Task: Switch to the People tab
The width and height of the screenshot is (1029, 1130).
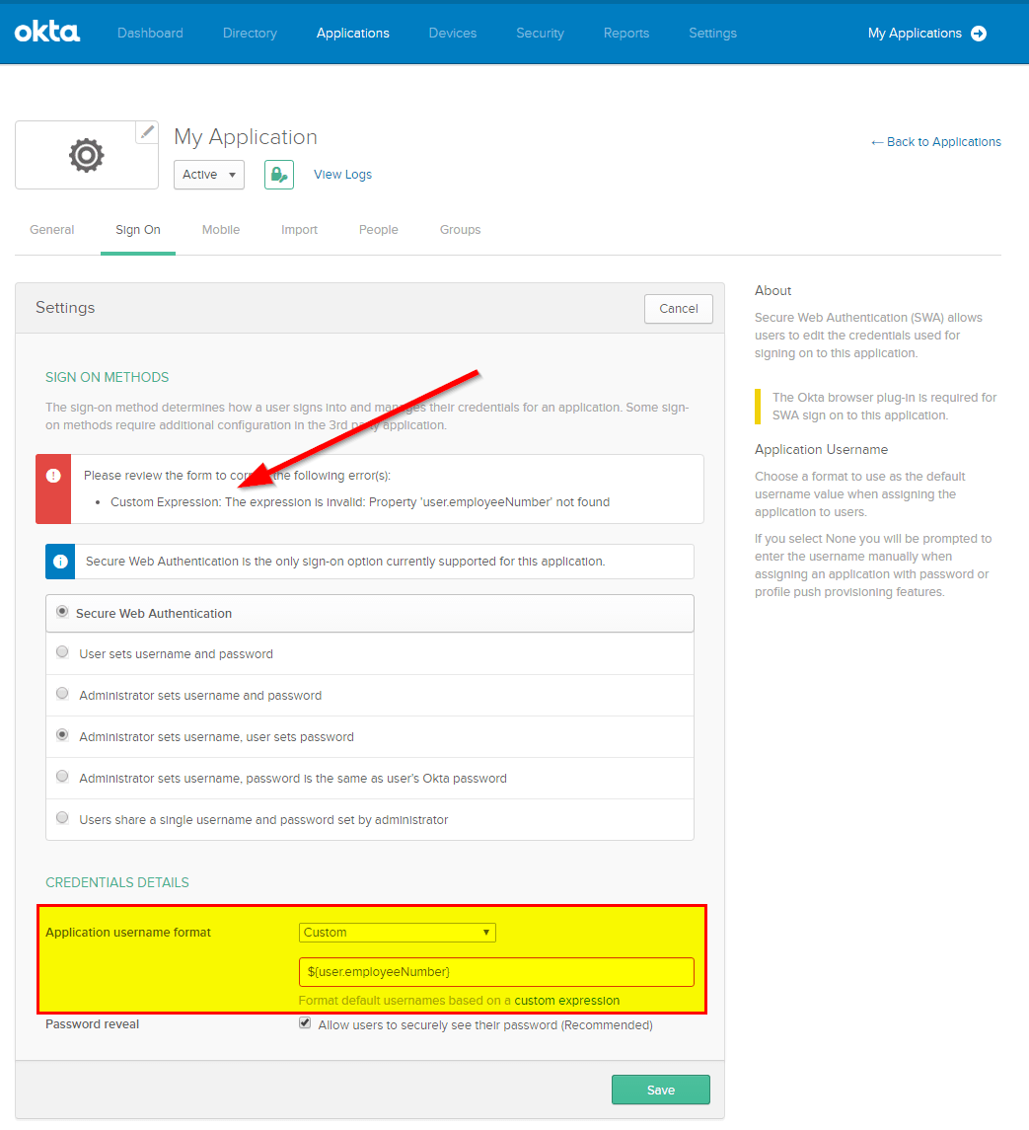Action: coord(378,230)
